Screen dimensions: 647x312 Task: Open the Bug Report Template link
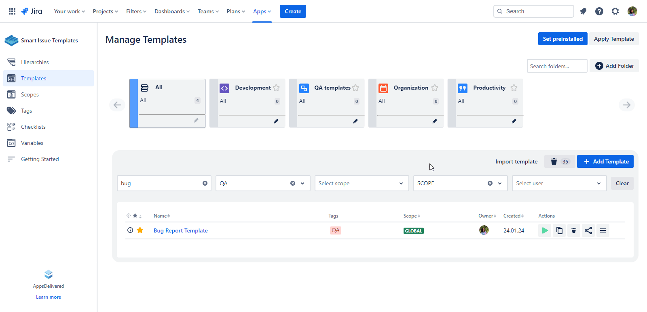pos(181,230)
